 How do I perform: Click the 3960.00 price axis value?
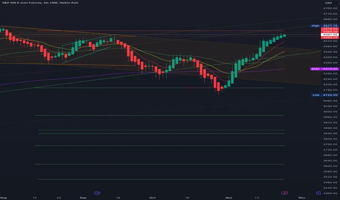click(x=330, y=117)
